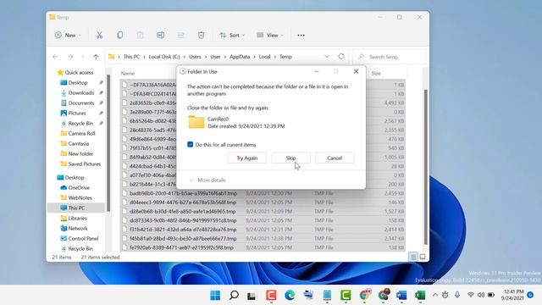Toggle checkbox for 2c83652b-c0e9 file row
The height and width of the screenshot is (305, 542).
pos(124,103)
